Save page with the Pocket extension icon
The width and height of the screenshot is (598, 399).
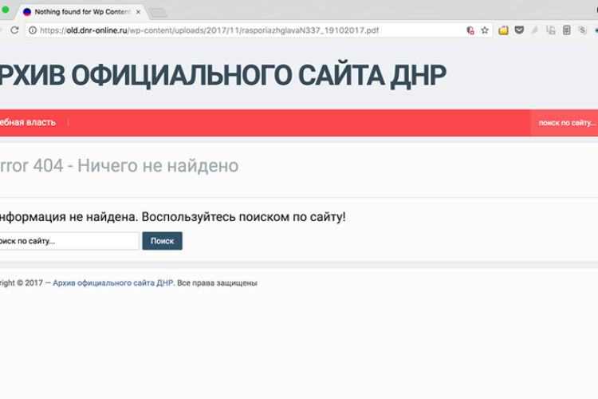pos(519,30)
